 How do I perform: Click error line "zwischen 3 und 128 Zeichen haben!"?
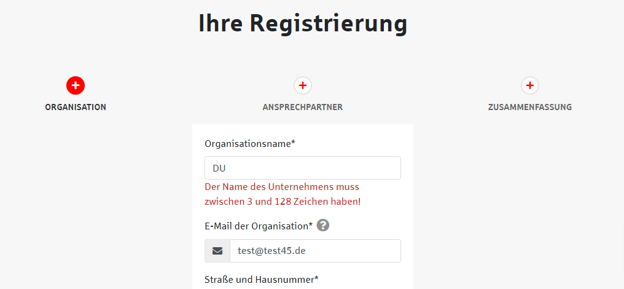283,201
